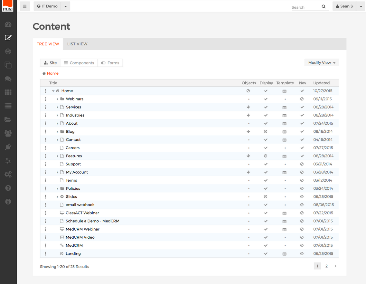Open the Dashboard from the sidebar

[8, 24]
